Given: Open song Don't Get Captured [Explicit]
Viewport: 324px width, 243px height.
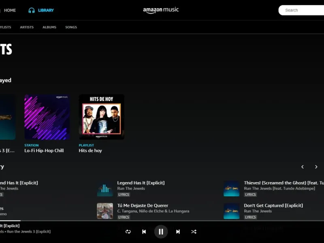Looking at the screenshot, I should click(x=273, y=206).
